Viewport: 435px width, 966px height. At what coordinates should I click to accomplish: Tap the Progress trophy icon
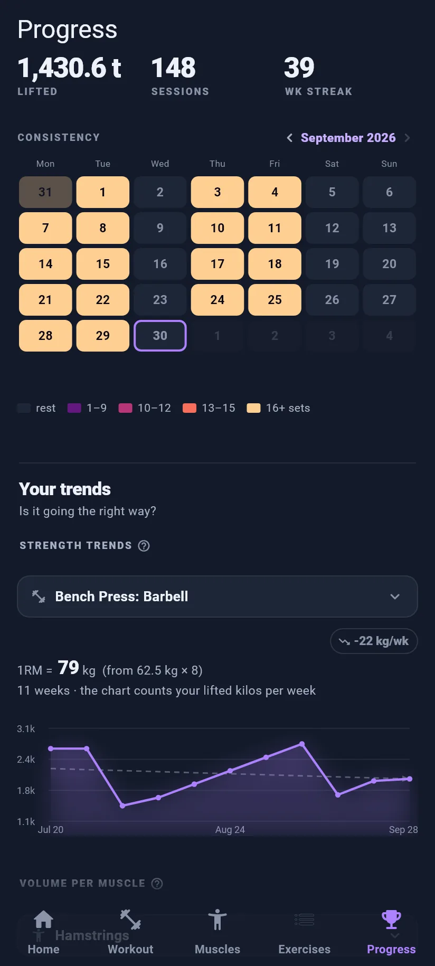click(x=391, y=920)
